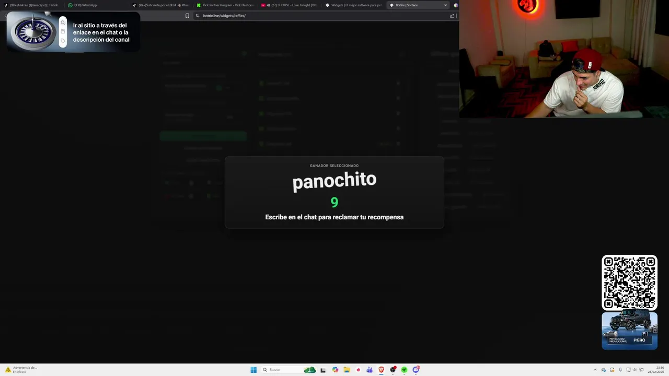Viewport: 669px width, 376px height.
Task: Click the green countdown number 9
Action: tap(334, 202)
